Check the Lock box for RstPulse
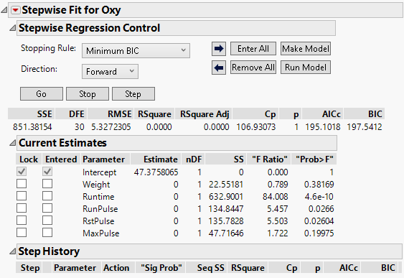 22,221
